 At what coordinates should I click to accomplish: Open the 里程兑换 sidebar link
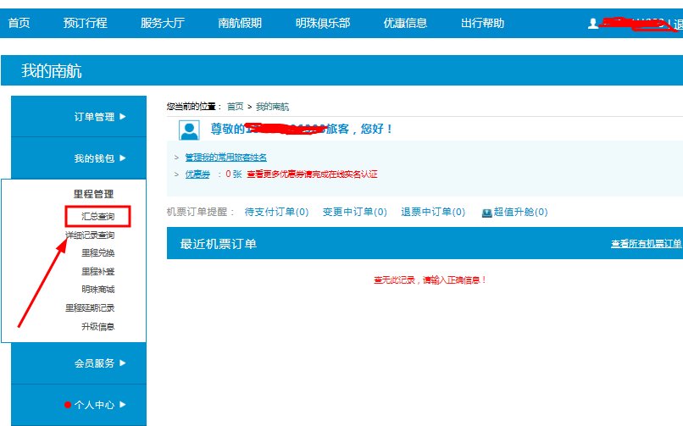[x=98, y=253]
